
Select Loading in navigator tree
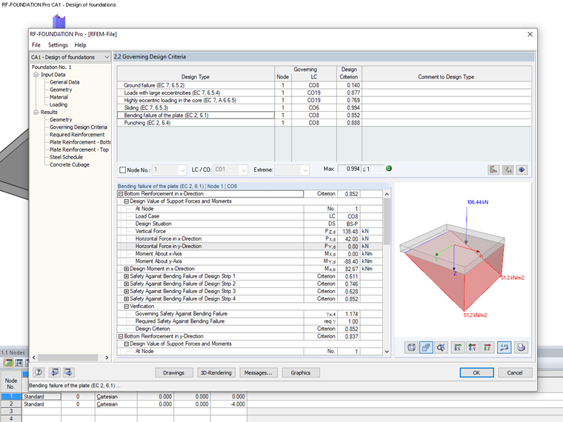click(x=59, y=105)
